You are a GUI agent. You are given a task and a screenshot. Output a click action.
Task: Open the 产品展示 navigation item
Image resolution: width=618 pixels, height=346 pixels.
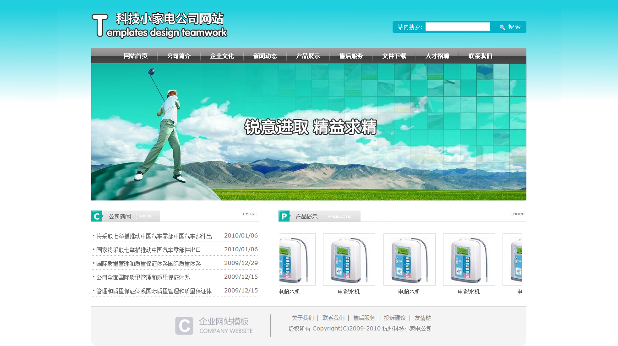click(308, 56)
